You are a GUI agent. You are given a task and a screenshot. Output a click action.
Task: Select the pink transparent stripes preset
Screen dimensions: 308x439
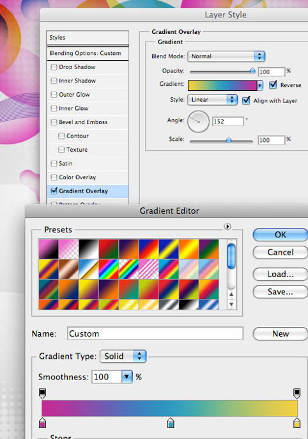point(149,269)
